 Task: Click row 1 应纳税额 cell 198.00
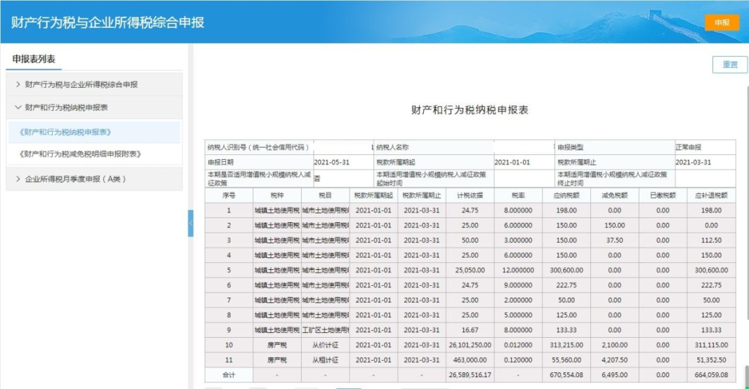coord(567,210)
